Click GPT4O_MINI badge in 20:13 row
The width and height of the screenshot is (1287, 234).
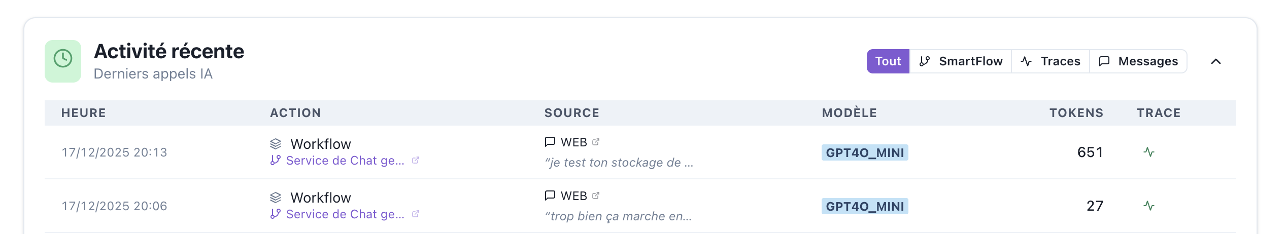(x=865, y=152)
